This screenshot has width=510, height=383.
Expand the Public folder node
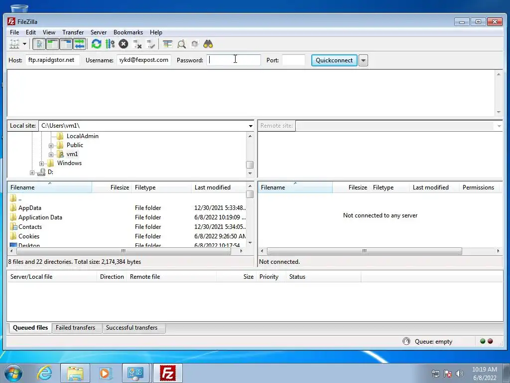pos(51,146)
